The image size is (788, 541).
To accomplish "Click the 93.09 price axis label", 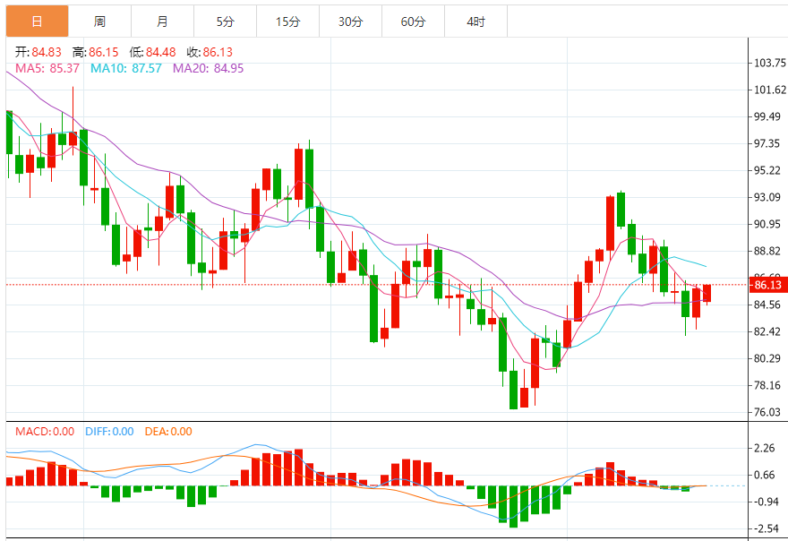I will pos(767,197).
